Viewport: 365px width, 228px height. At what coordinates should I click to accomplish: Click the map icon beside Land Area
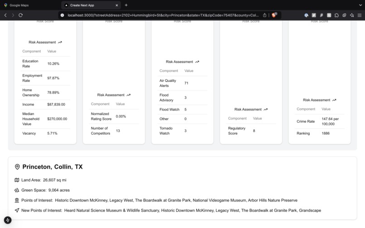(x=17, y=180)
